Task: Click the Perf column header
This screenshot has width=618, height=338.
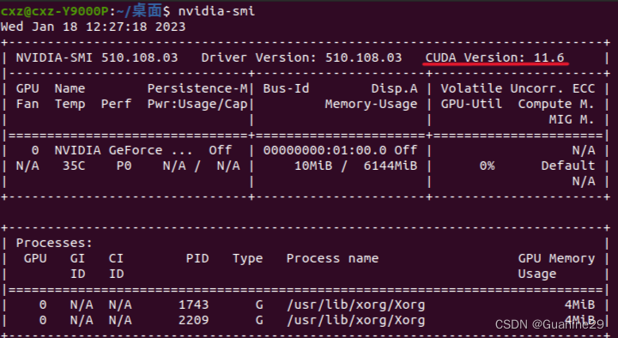Action: pos(116,104)
